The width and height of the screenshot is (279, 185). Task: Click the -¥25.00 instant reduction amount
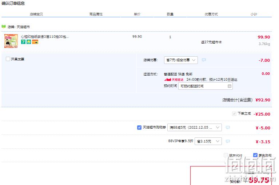click(x=262, y=114)
